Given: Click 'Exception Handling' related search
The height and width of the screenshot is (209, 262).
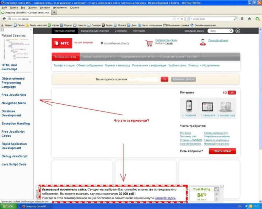Looking at the screenshot, I should point(16,124).
